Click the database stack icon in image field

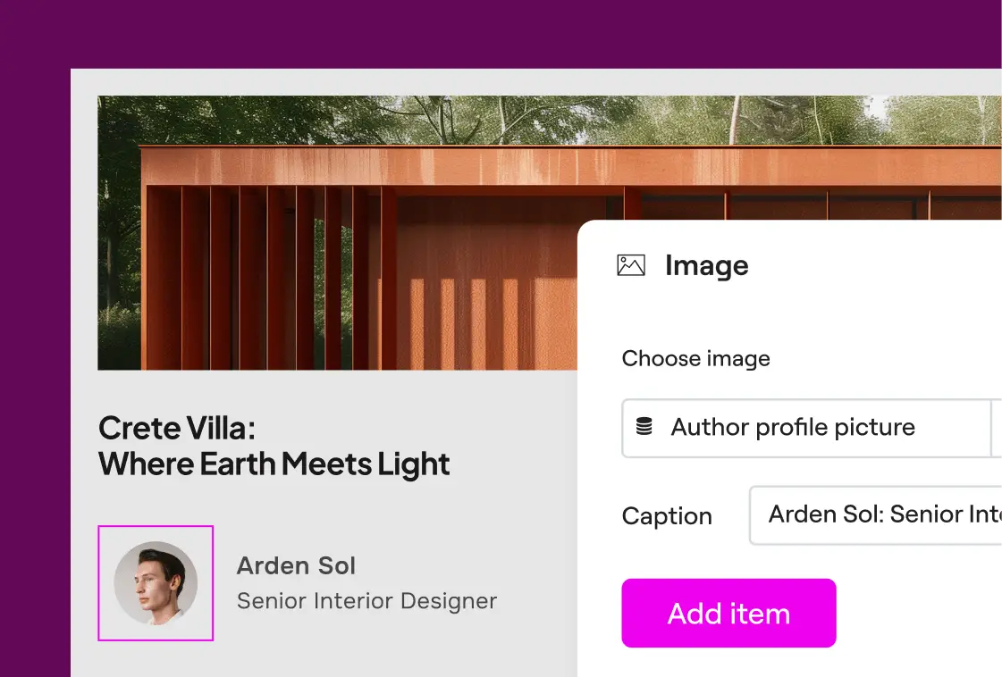[x=644, y=427]
